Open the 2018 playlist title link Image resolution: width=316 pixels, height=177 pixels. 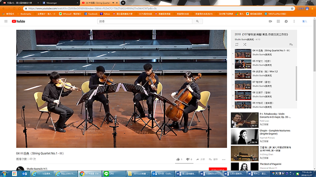(261, 35)
